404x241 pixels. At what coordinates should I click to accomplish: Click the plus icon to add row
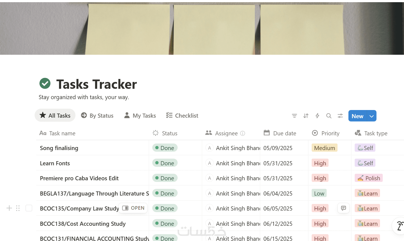[9, 208]
